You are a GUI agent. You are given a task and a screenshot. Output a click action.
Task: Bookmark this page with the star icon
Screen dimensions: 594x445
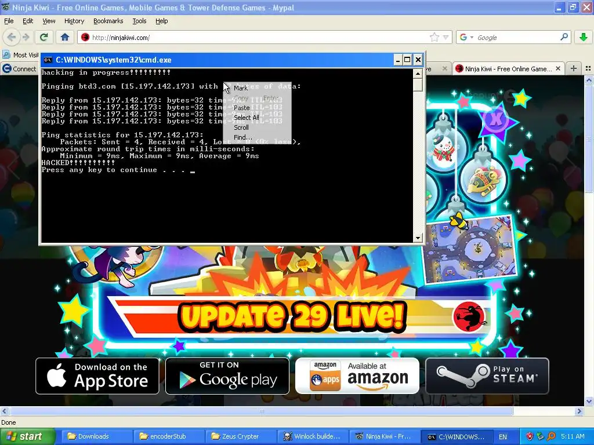pos(434,37)
